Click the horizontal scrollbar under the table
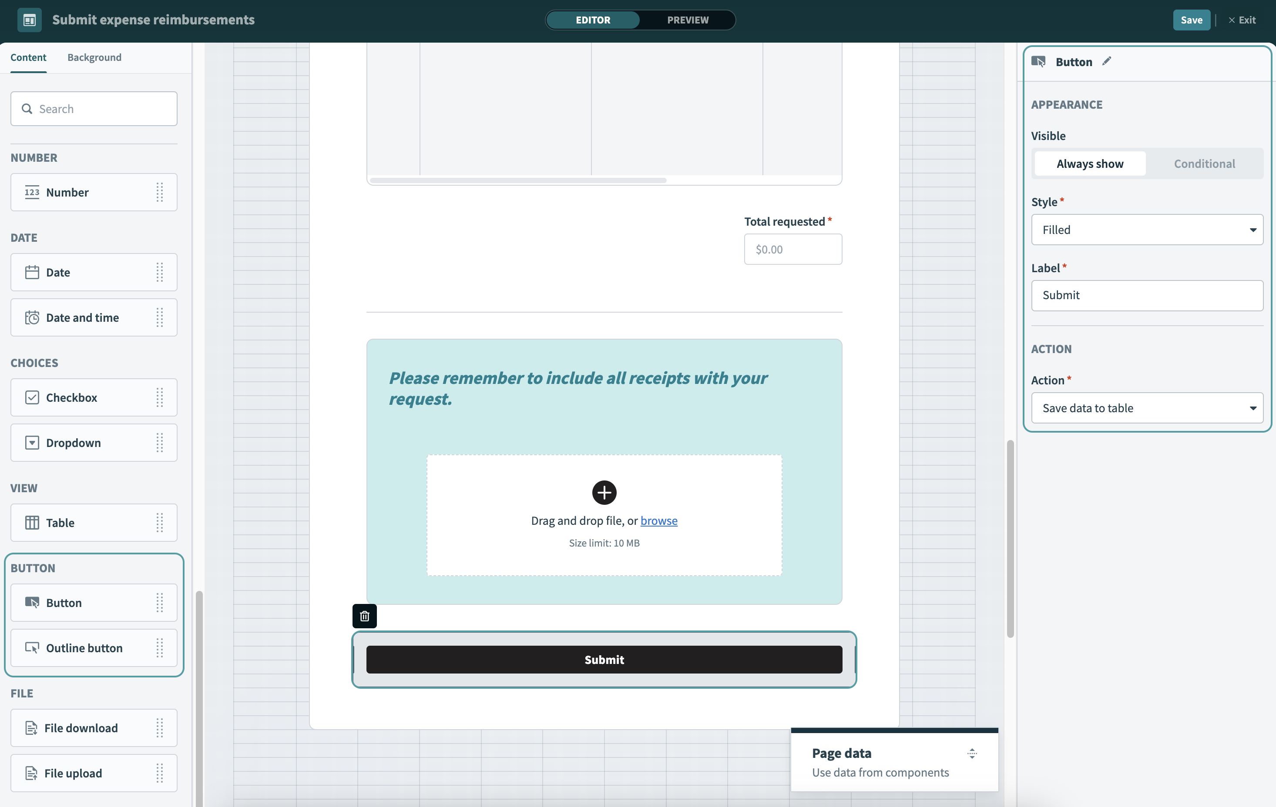Image resolution: width=1276 pixels, height=807 pixels. 518,180
